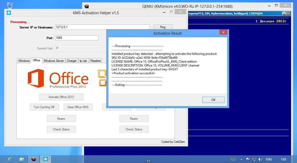Click the LICENSE NAME line
This screenshot has height=163, width=297.
tap(154, 62)
